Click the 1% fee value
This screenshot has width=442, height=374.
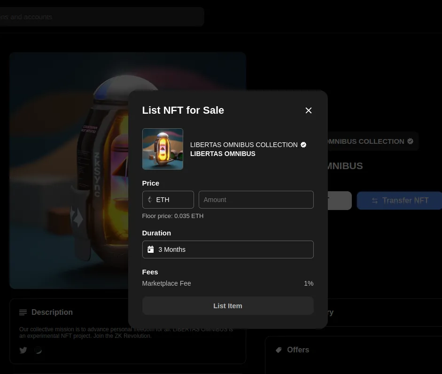[309, 283]
